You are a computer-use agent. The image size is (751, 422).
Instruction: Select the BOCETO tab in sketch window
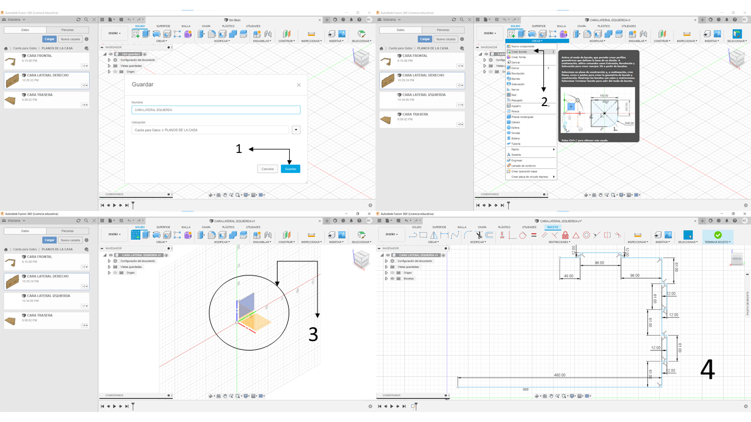coord(553,227)
